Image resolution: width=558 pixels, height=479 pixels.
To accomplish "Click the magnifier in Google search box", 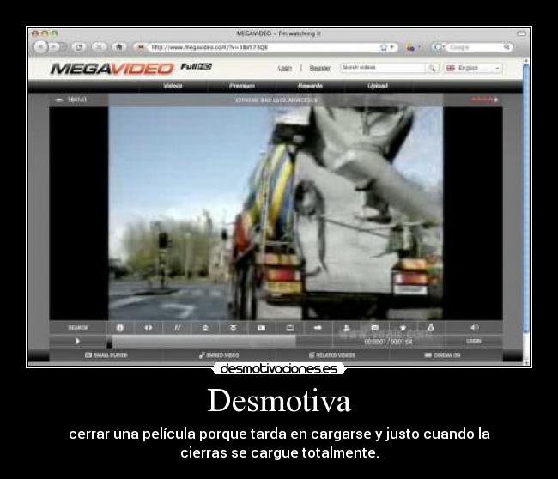I will (x=506, y=47).
